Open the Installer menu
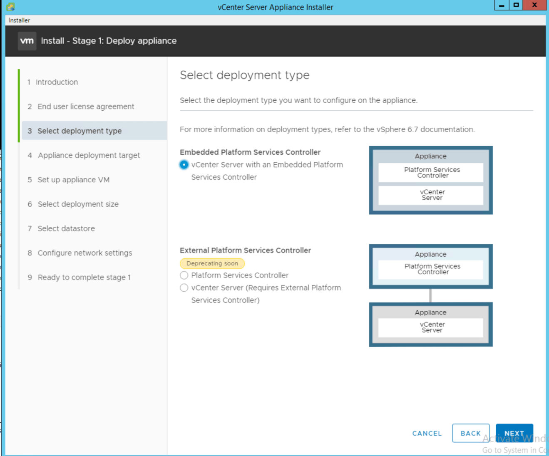The width and height of the screenshot is (549, 456). pyautogui.click(x=19, y=20)
